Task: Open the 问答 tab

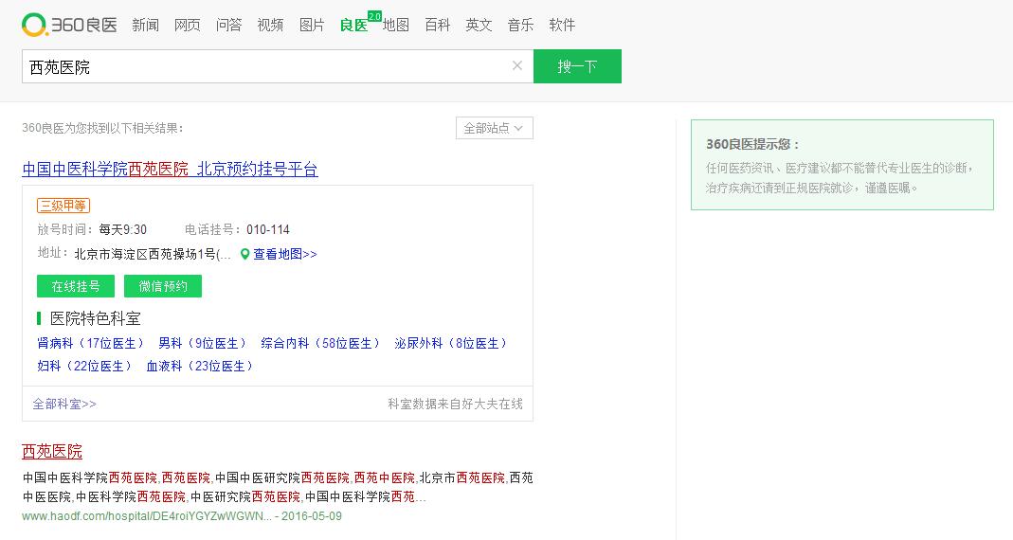Action: point(228,26)
